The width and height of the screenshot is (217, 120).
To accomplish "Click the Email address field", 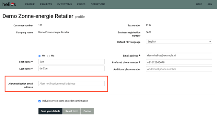I will click(x=179, y=55).
